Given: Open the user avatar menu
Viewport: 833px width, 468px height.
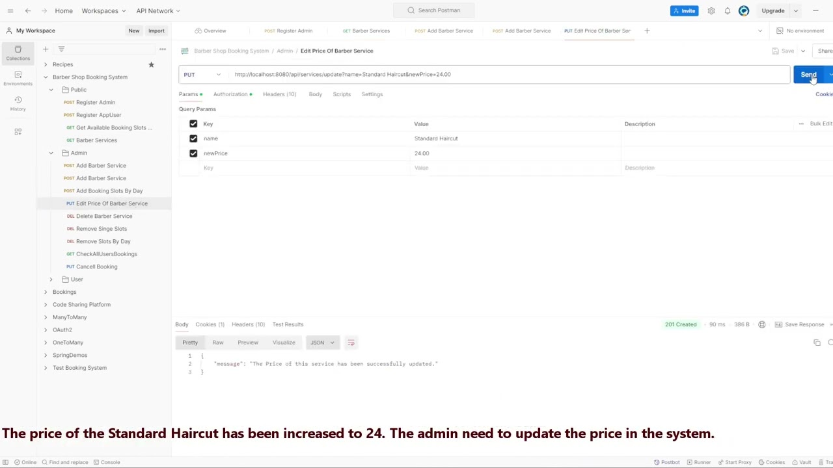Looking at the screenshot, I should (744, 11).
